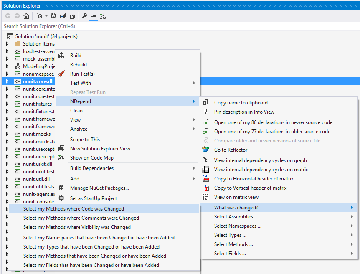
Task: Click the Refresh icon on the toolbar
Action: [x=53, y=15]
